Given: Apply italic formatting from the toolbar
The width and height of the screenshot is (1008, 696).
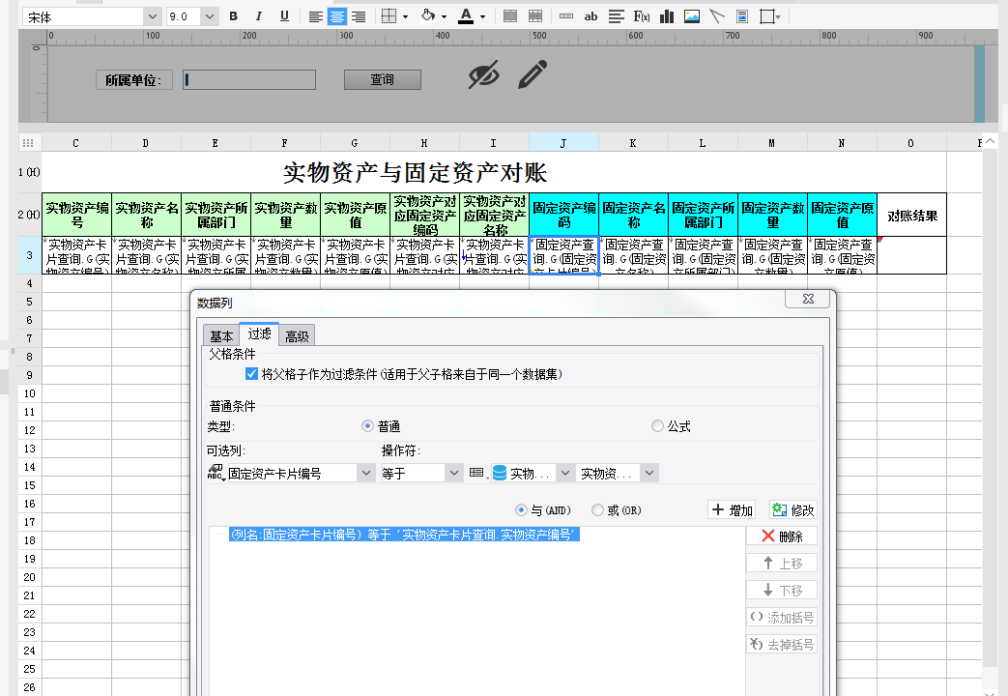Looking at the screenshot, I should [x=258, y=16].
